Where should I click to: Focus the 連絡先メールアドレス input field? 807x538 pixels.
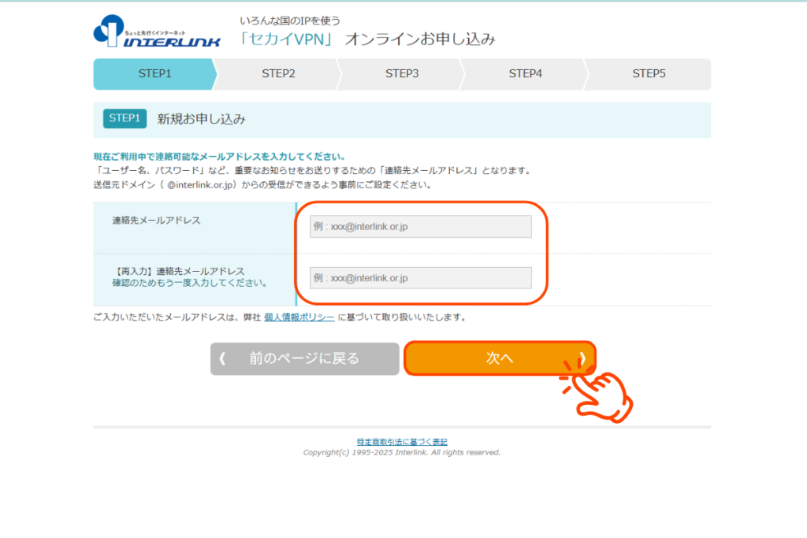421,227
